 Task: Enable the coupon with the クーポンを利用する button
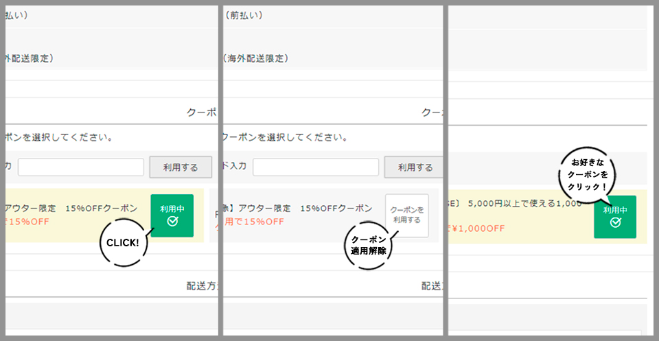[406, 215]
